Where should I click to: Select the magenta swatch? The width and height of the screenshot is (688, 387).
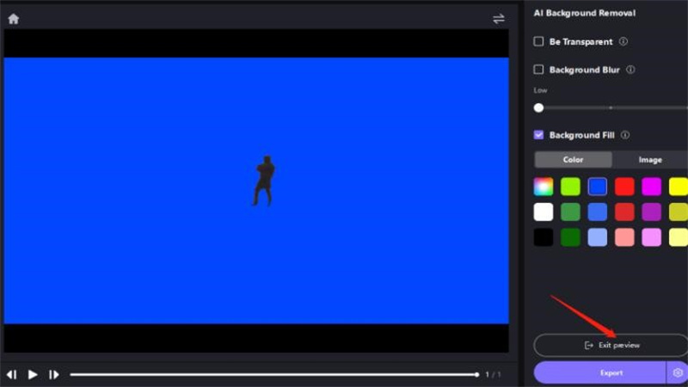[x=652, y=187]
